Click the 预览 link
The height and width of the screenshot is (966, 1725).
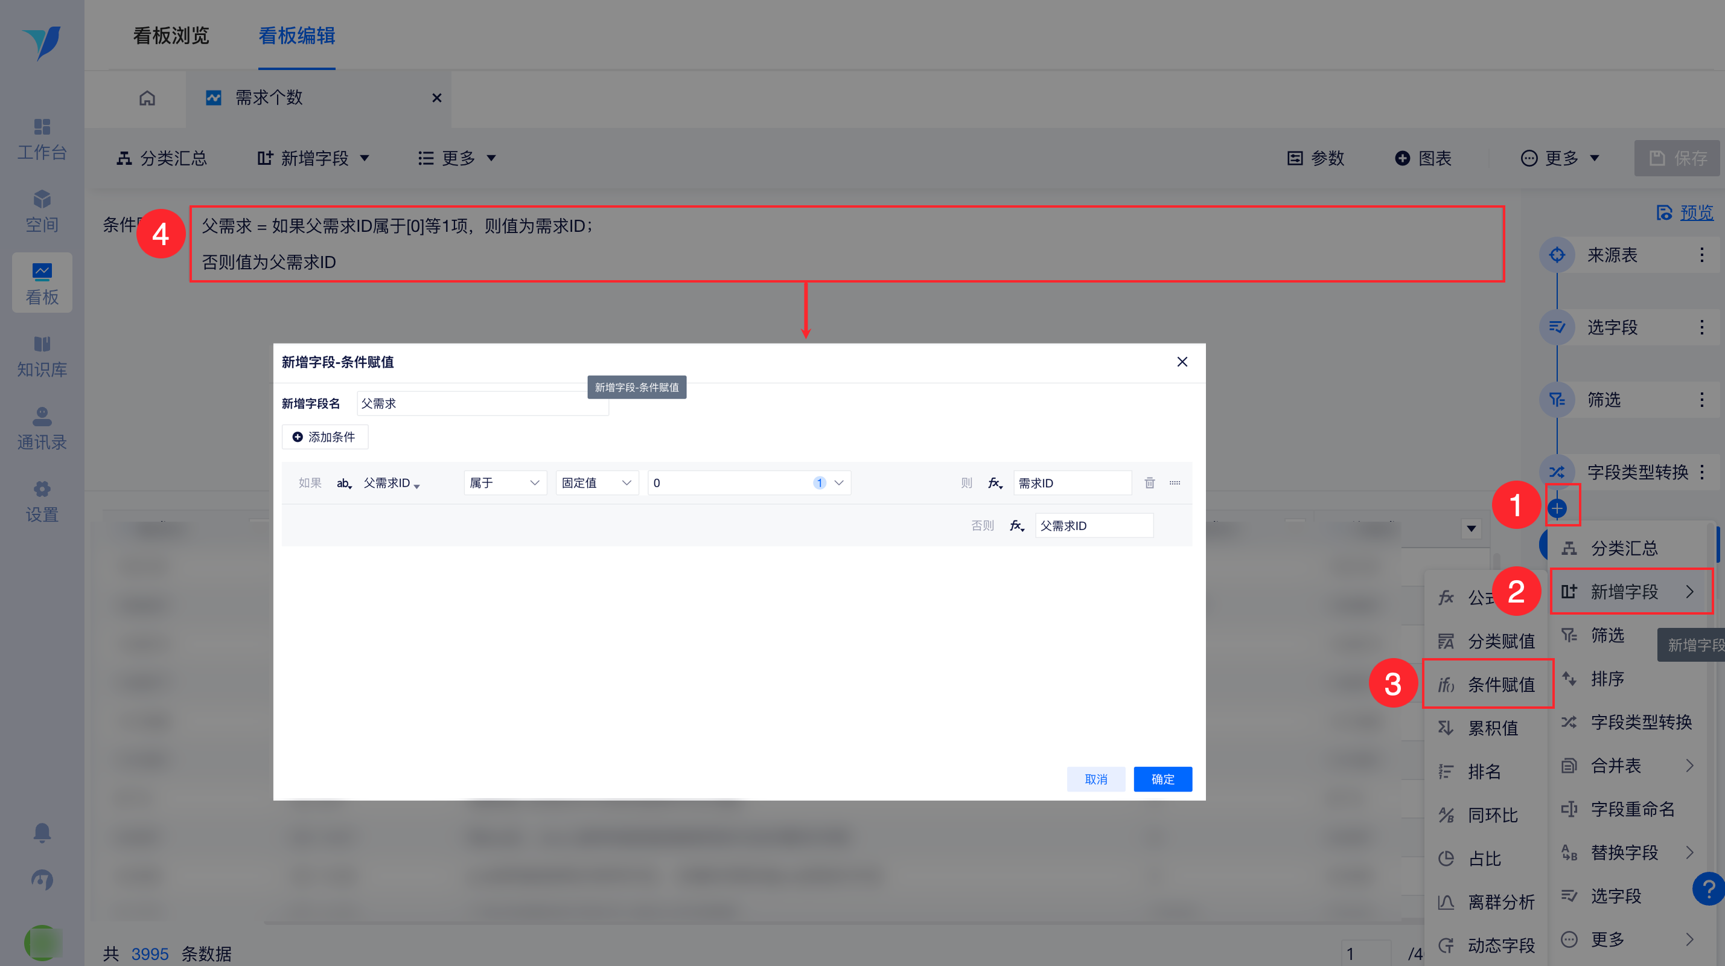1695,213
